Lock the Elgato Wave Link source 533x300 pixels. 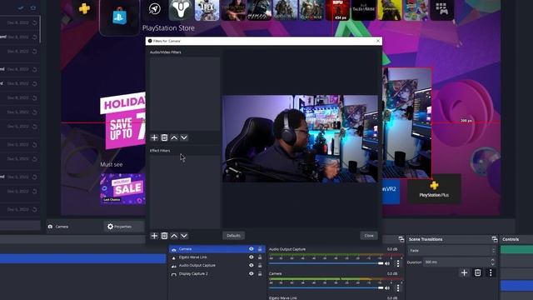[x=260, y=257]
